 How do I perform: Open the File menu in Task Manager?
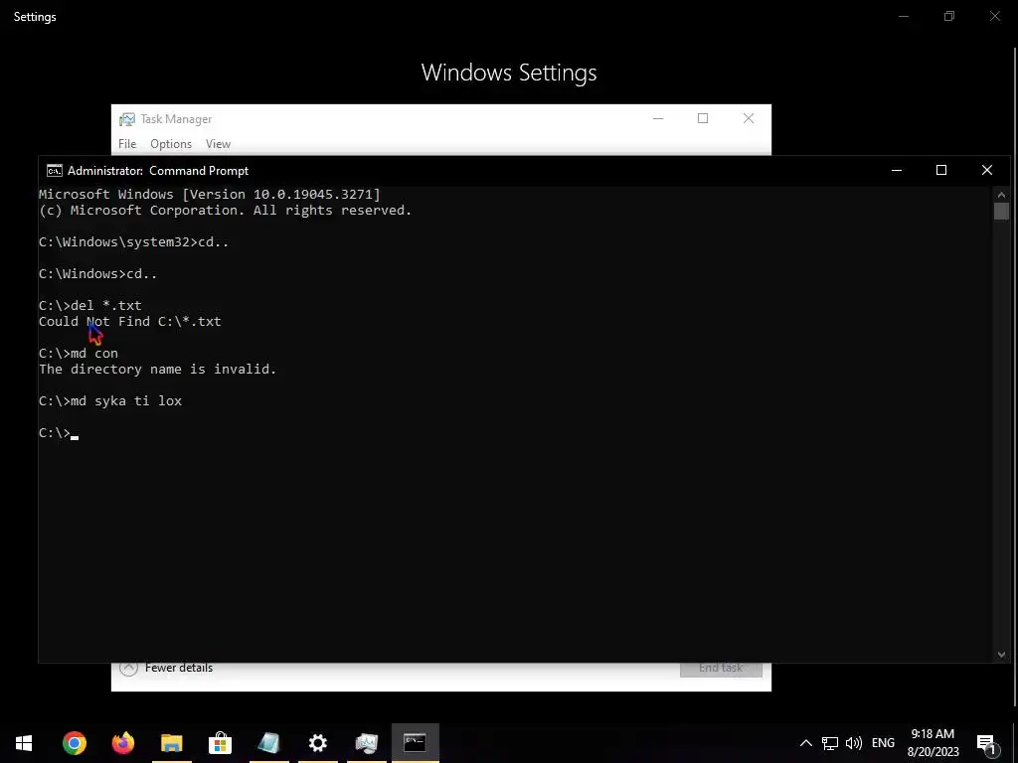(127, 144)
